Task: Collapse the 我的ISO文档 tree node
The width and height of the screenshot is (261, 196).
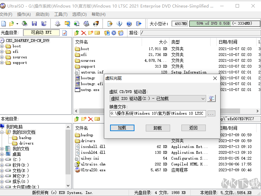Action: tap(2, 132)
